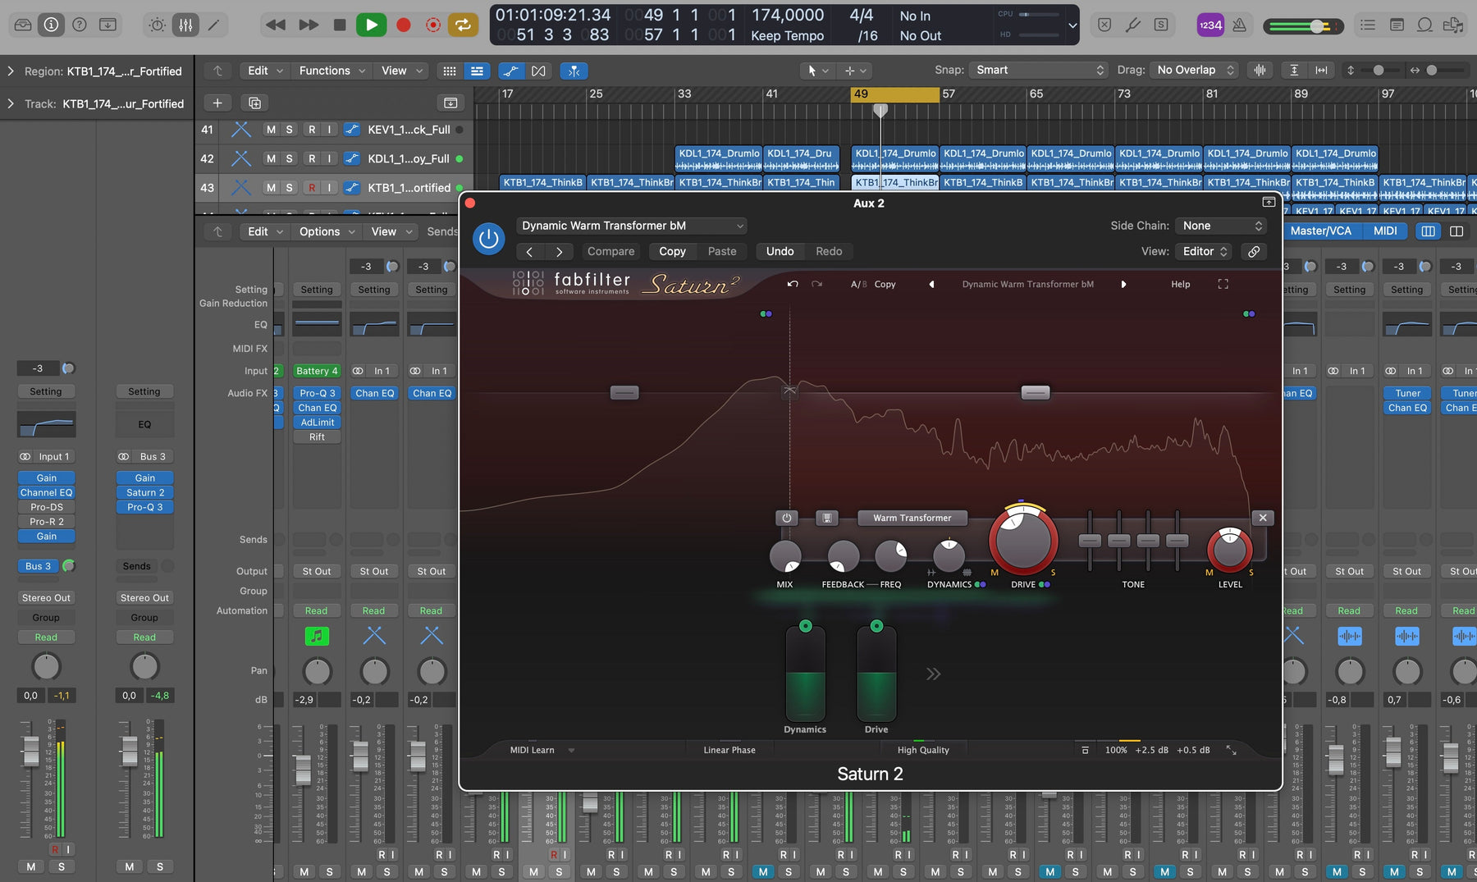The width and height of the screenshot is (1477, 882).
Task: Open MIDI Learn in Saturn footer
Action: click(x=532, y=750)
